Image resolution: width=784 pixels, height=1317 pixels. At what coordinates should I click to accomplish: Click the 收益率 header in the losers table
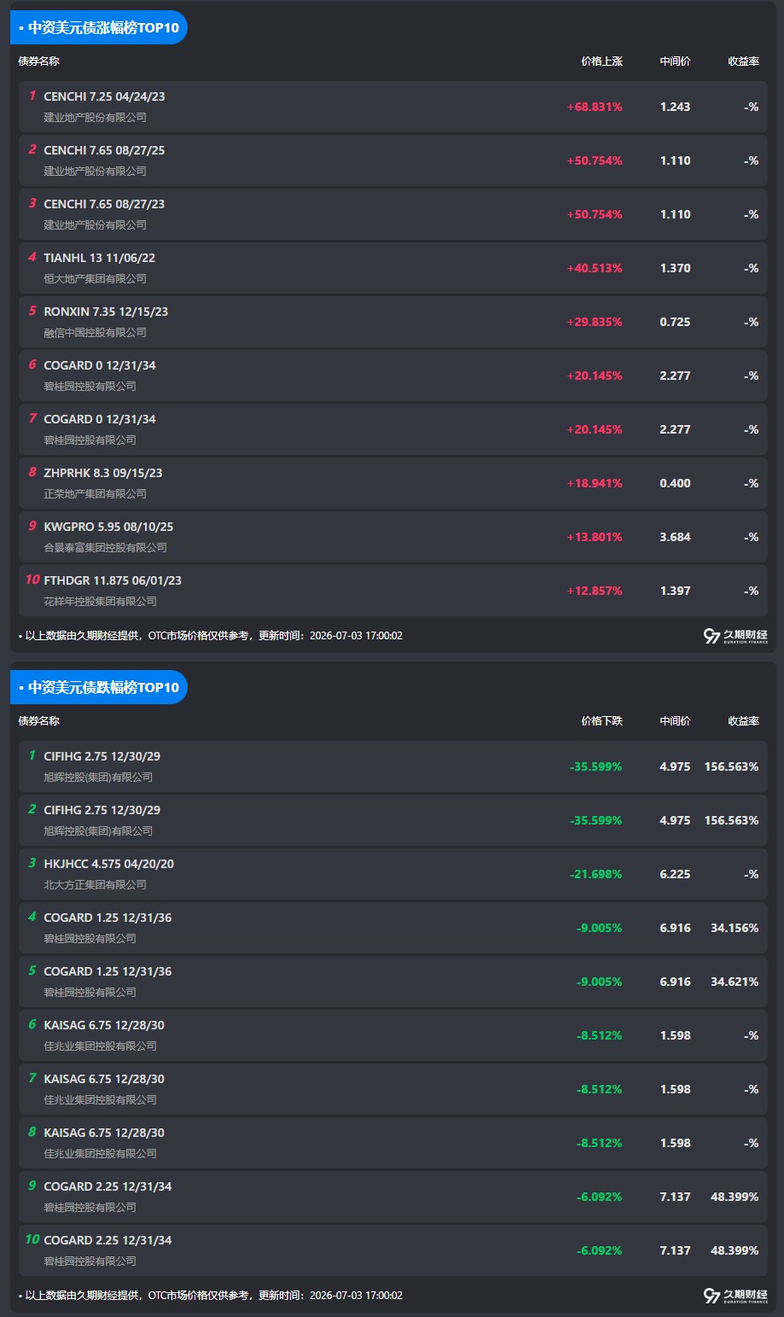click(x=743, y=721)
